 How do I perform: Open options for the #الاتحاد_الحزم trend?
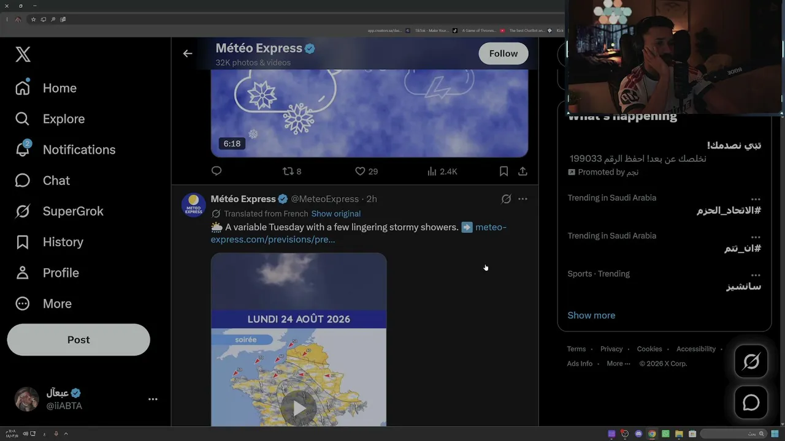[x=756, y=199]
